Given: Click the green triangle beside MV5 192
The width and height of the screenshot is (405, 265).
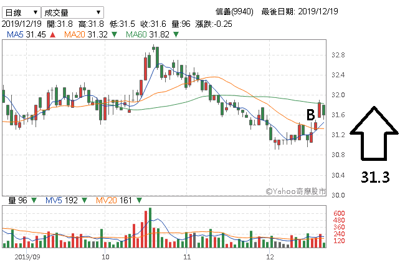Looking at the screenshot, I should click(x=84, y=200).
